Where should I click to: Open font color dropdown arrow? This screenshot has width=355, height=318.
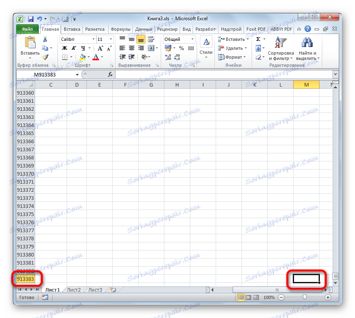[x=102, y=57]
